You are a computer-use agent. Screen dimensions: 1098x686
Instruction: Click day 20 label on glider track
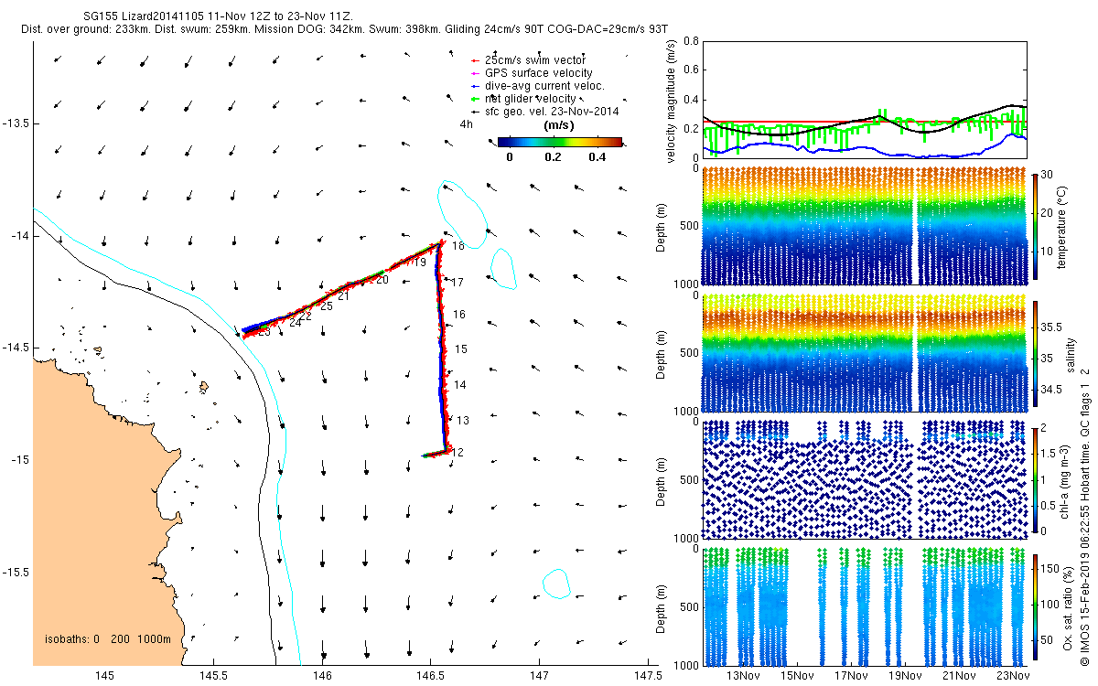click(382, 280)
